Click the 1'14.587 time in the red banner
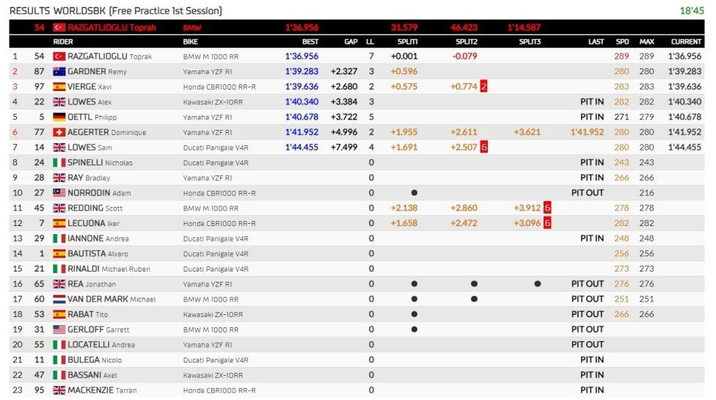716x400 pixels. (524, 27)
